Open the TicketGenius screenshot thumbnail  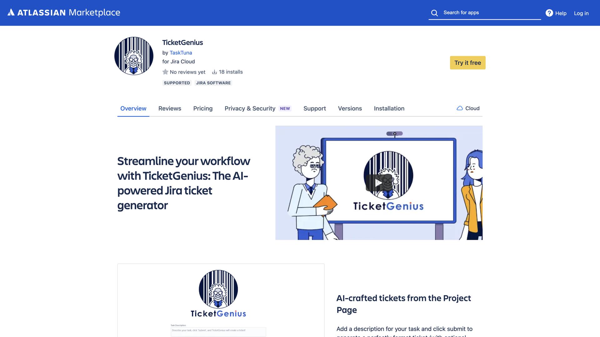click(221, 300)
